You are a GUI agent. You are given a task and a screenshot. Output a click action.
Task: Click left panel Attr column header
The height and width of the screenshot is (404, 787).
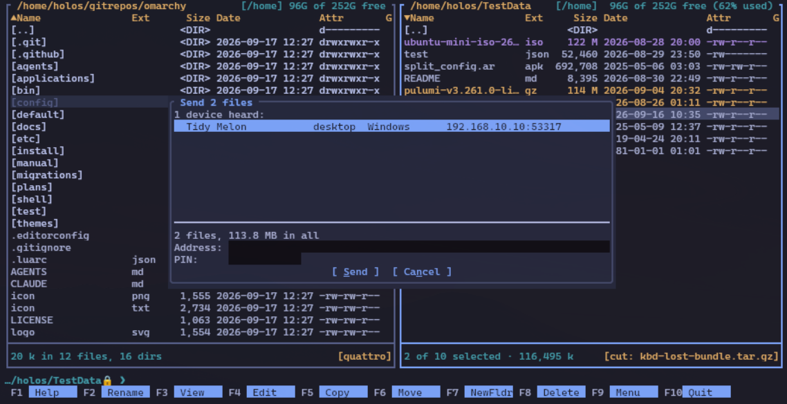[x=331, y=18]
